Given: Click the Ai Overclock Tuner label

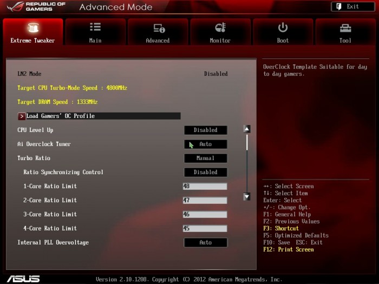Looking at the screenshot, I should pos(44,144).
